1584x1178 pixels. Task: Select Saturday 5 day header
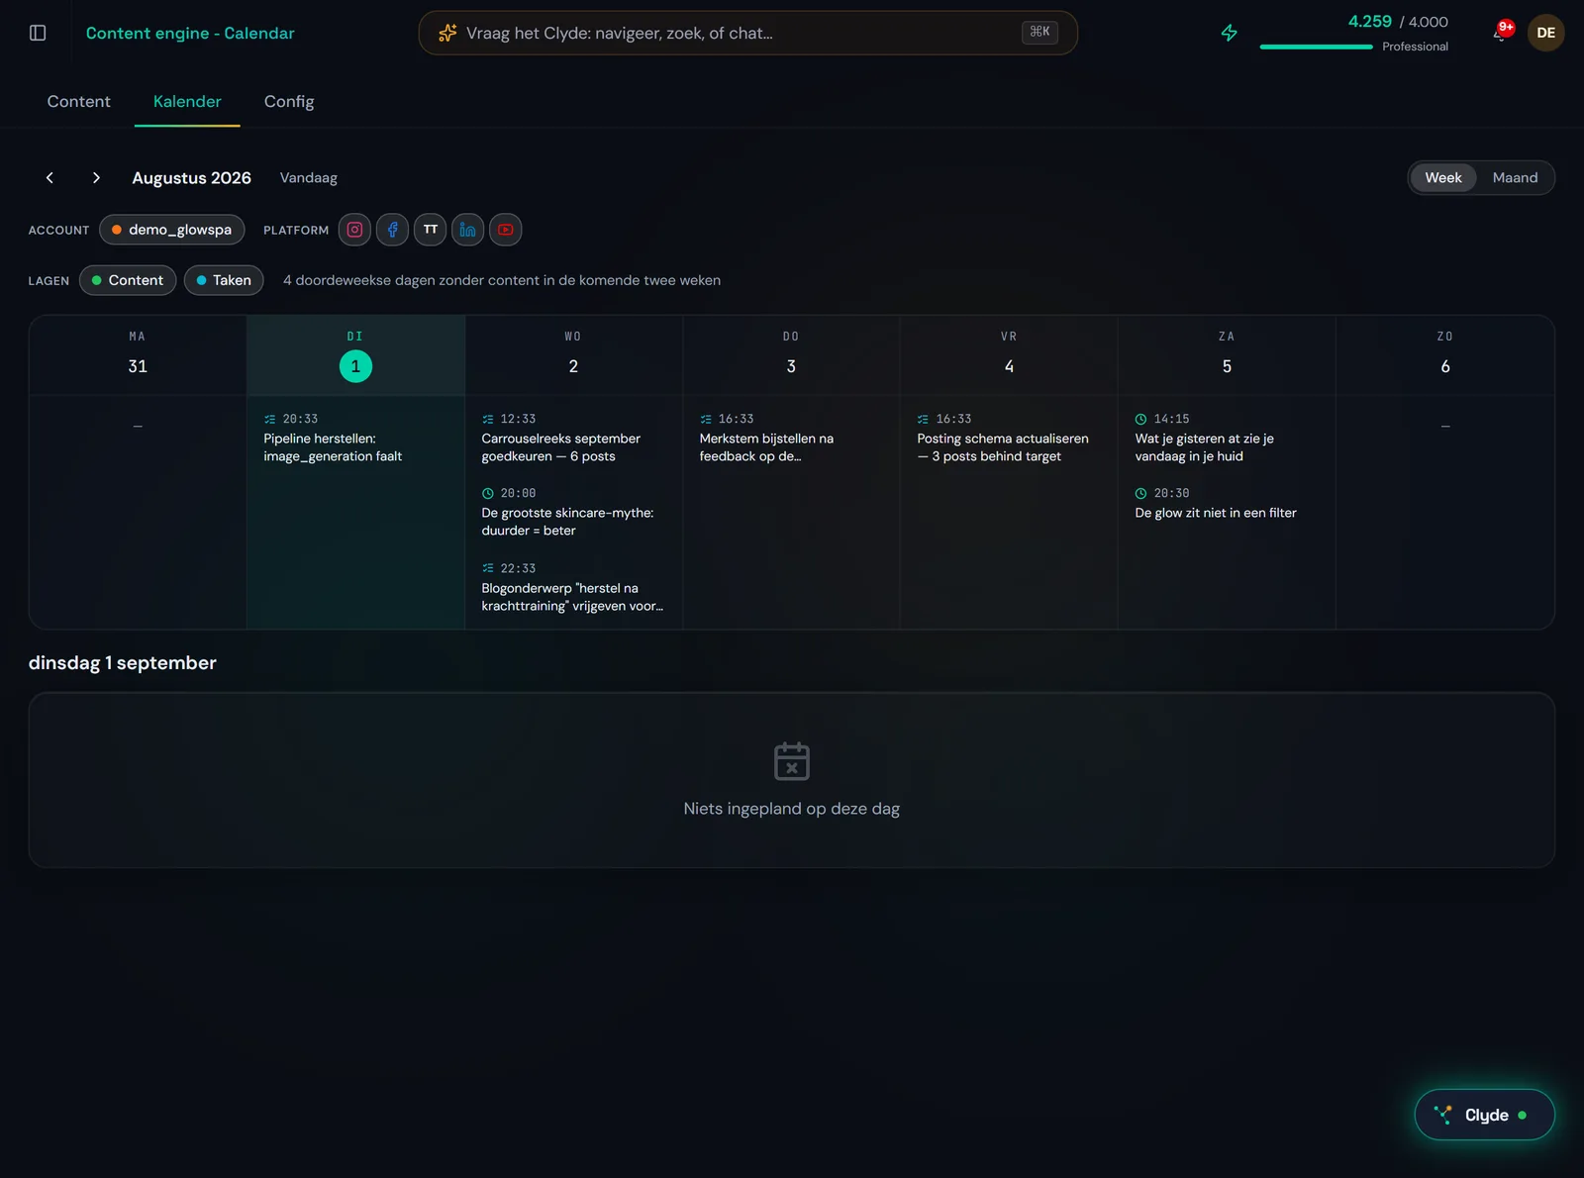coord(1227,355)
